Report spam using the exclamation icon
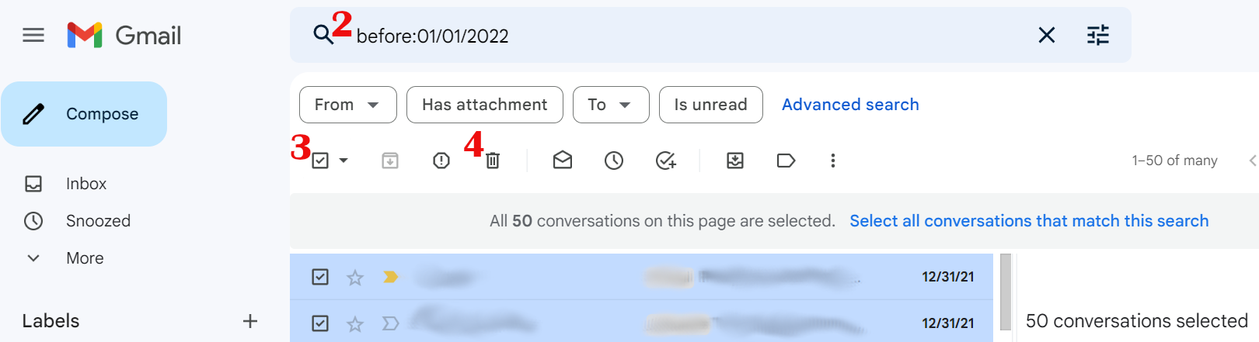This screenshot has width=1259, height=342. point(441,161)
